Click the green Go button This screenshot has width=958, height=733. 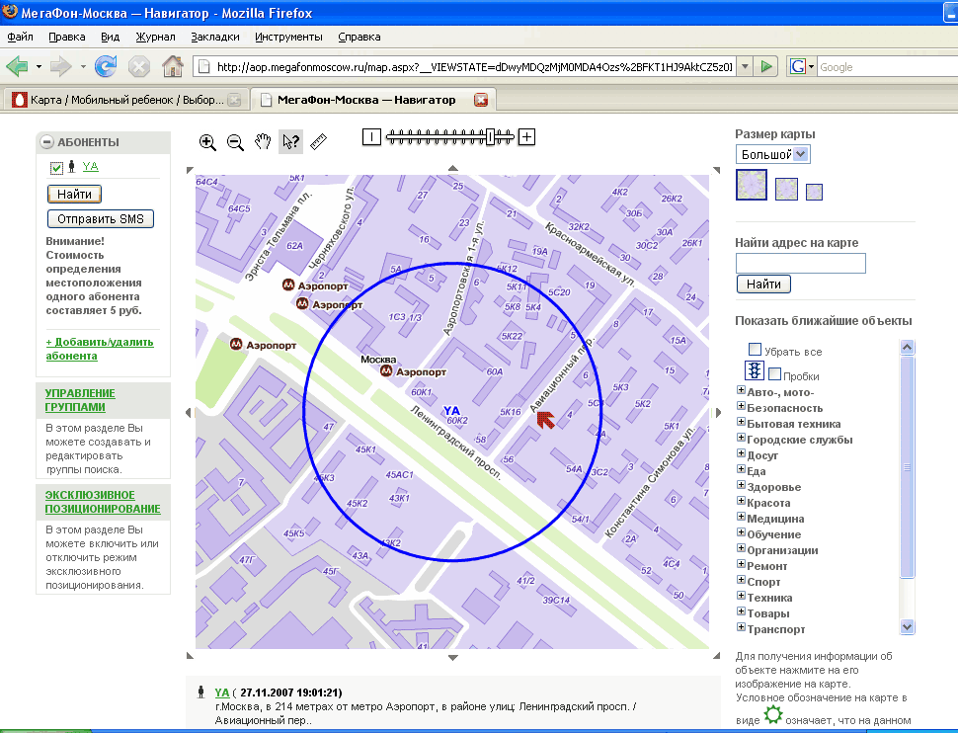pyautogui.click(x=765, y=66)
